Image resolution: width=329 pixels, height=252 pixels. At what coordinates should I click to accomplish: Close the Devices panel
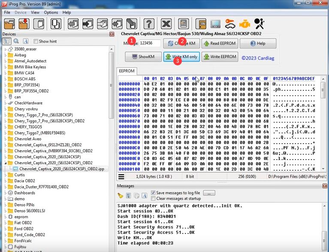click(112, 34)
